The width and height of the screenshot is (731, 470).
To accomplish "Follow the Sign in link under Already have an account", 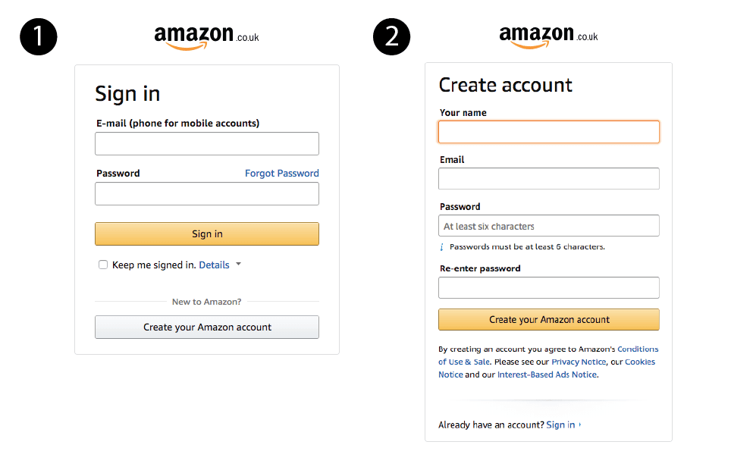I will coord(560,425).
